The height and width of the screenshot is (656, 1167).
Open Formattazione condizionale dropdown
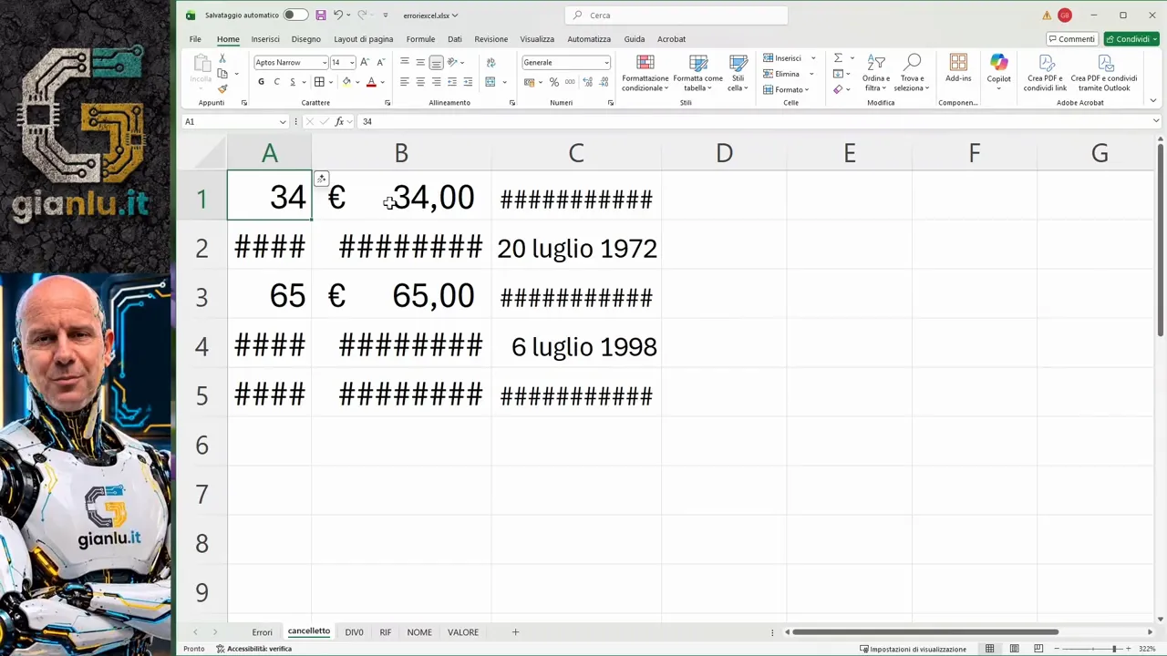click(645, 73)
